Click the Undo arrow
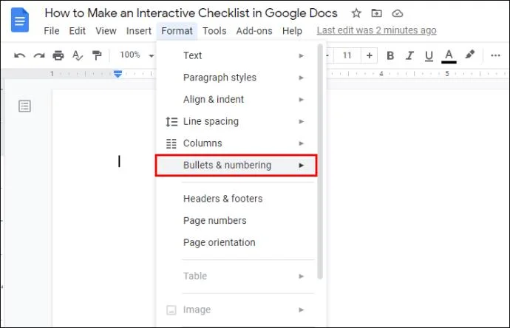This screenshot has width=510, height=328. tap(19, 55)
